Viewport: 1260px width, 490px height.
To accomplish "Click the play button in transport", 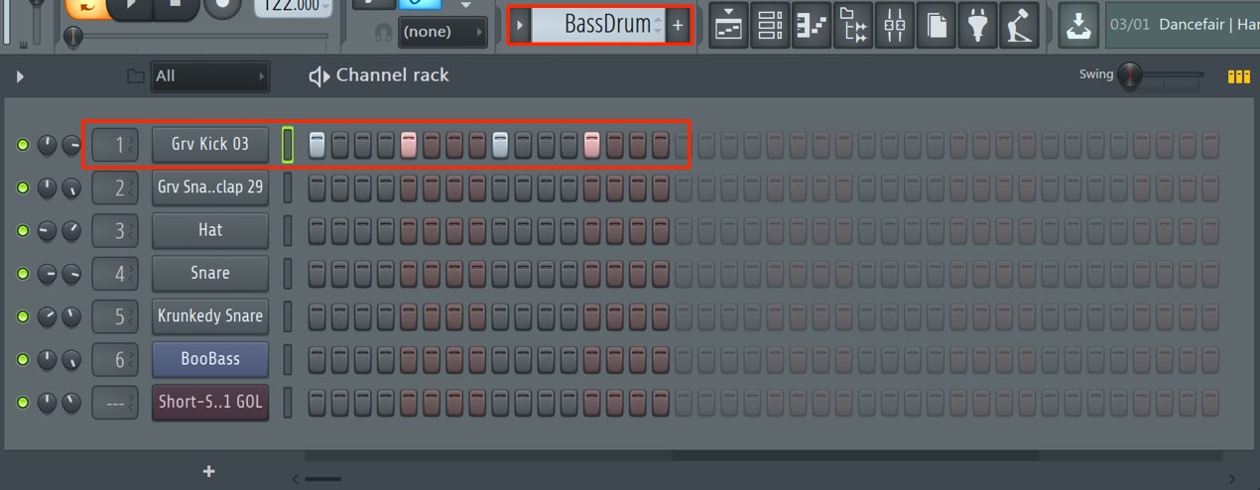I will pyautogui.click(x=130, y=8).
